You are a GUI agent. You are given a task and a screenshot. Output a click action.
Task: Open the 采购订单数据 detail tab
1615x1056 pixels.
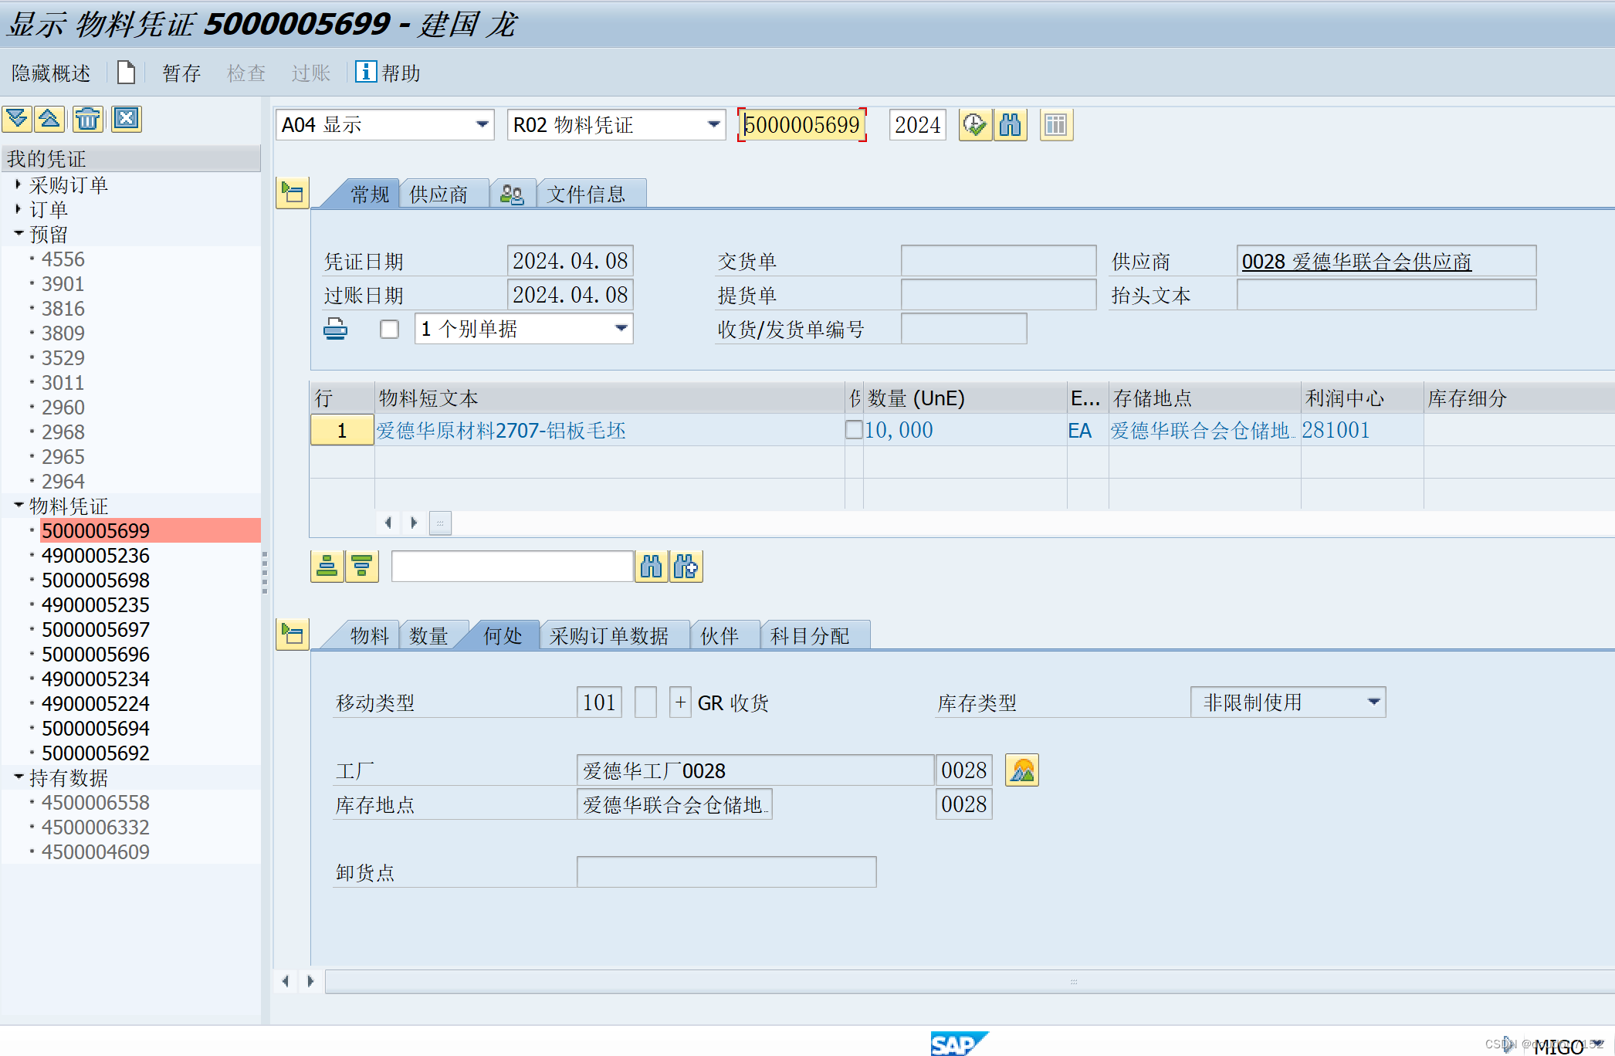click(608, 636)
